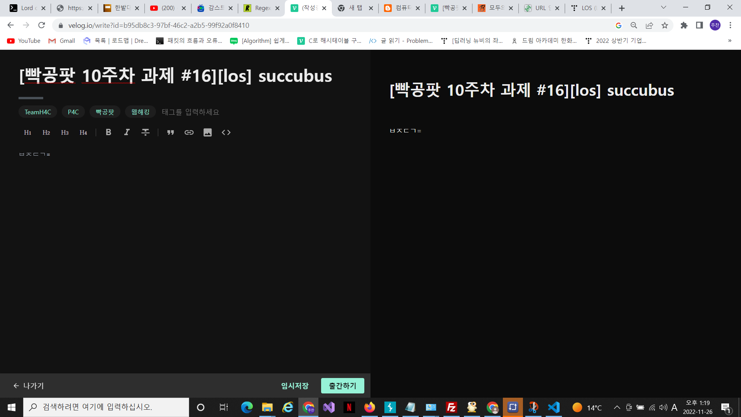
Task: Toggle italic formatting in editor
Action: (127, 132)
